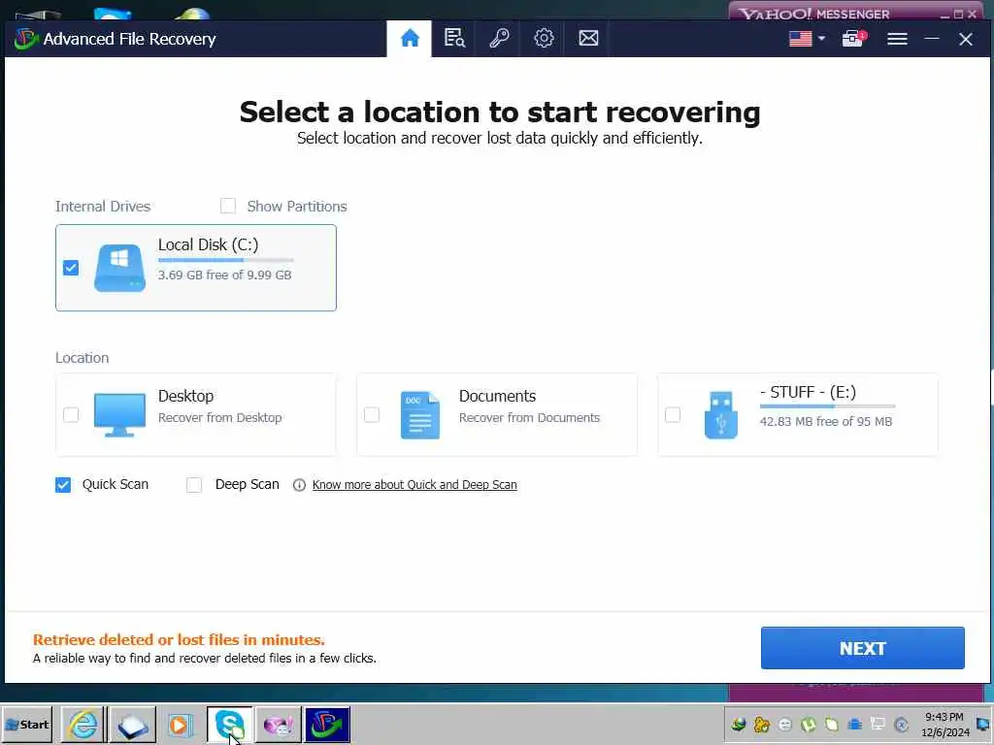Open the language flag dropdown

pos(807,39)
